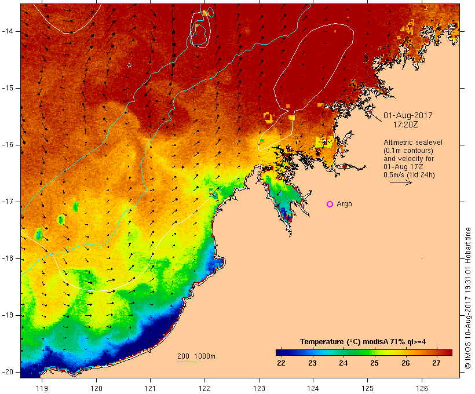Click the longitude axis label '121'
The image size is (475, 394).
coord(150,389)
